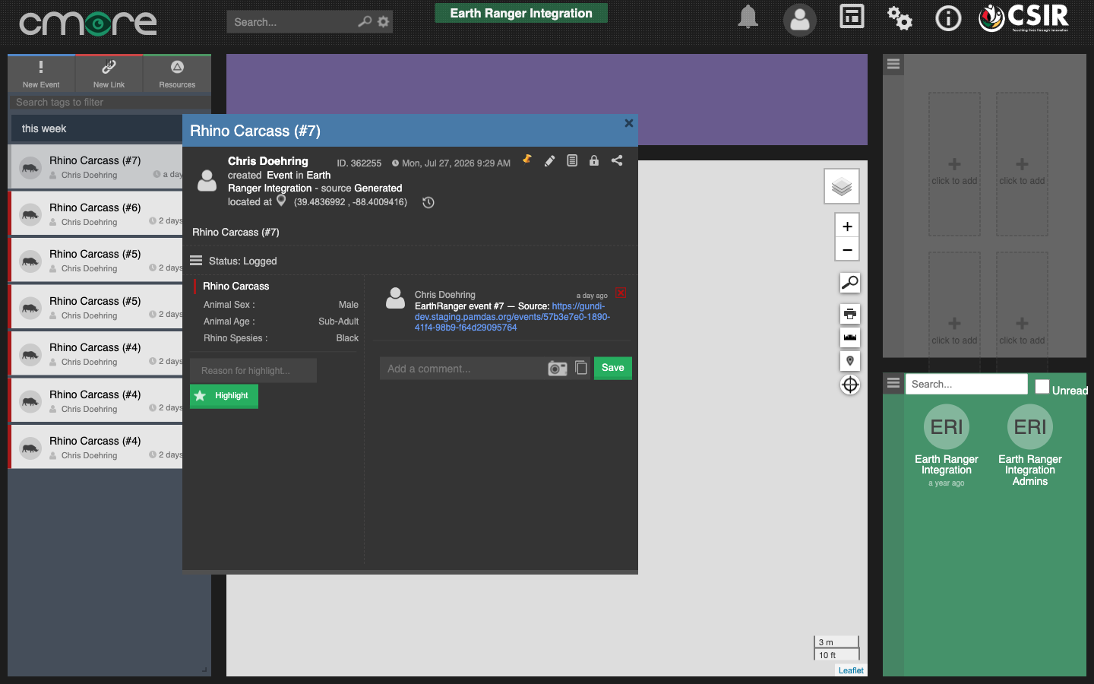Click the CSIR logo
This screenshot has width=1094, height=684.
tap(1023, 17)
